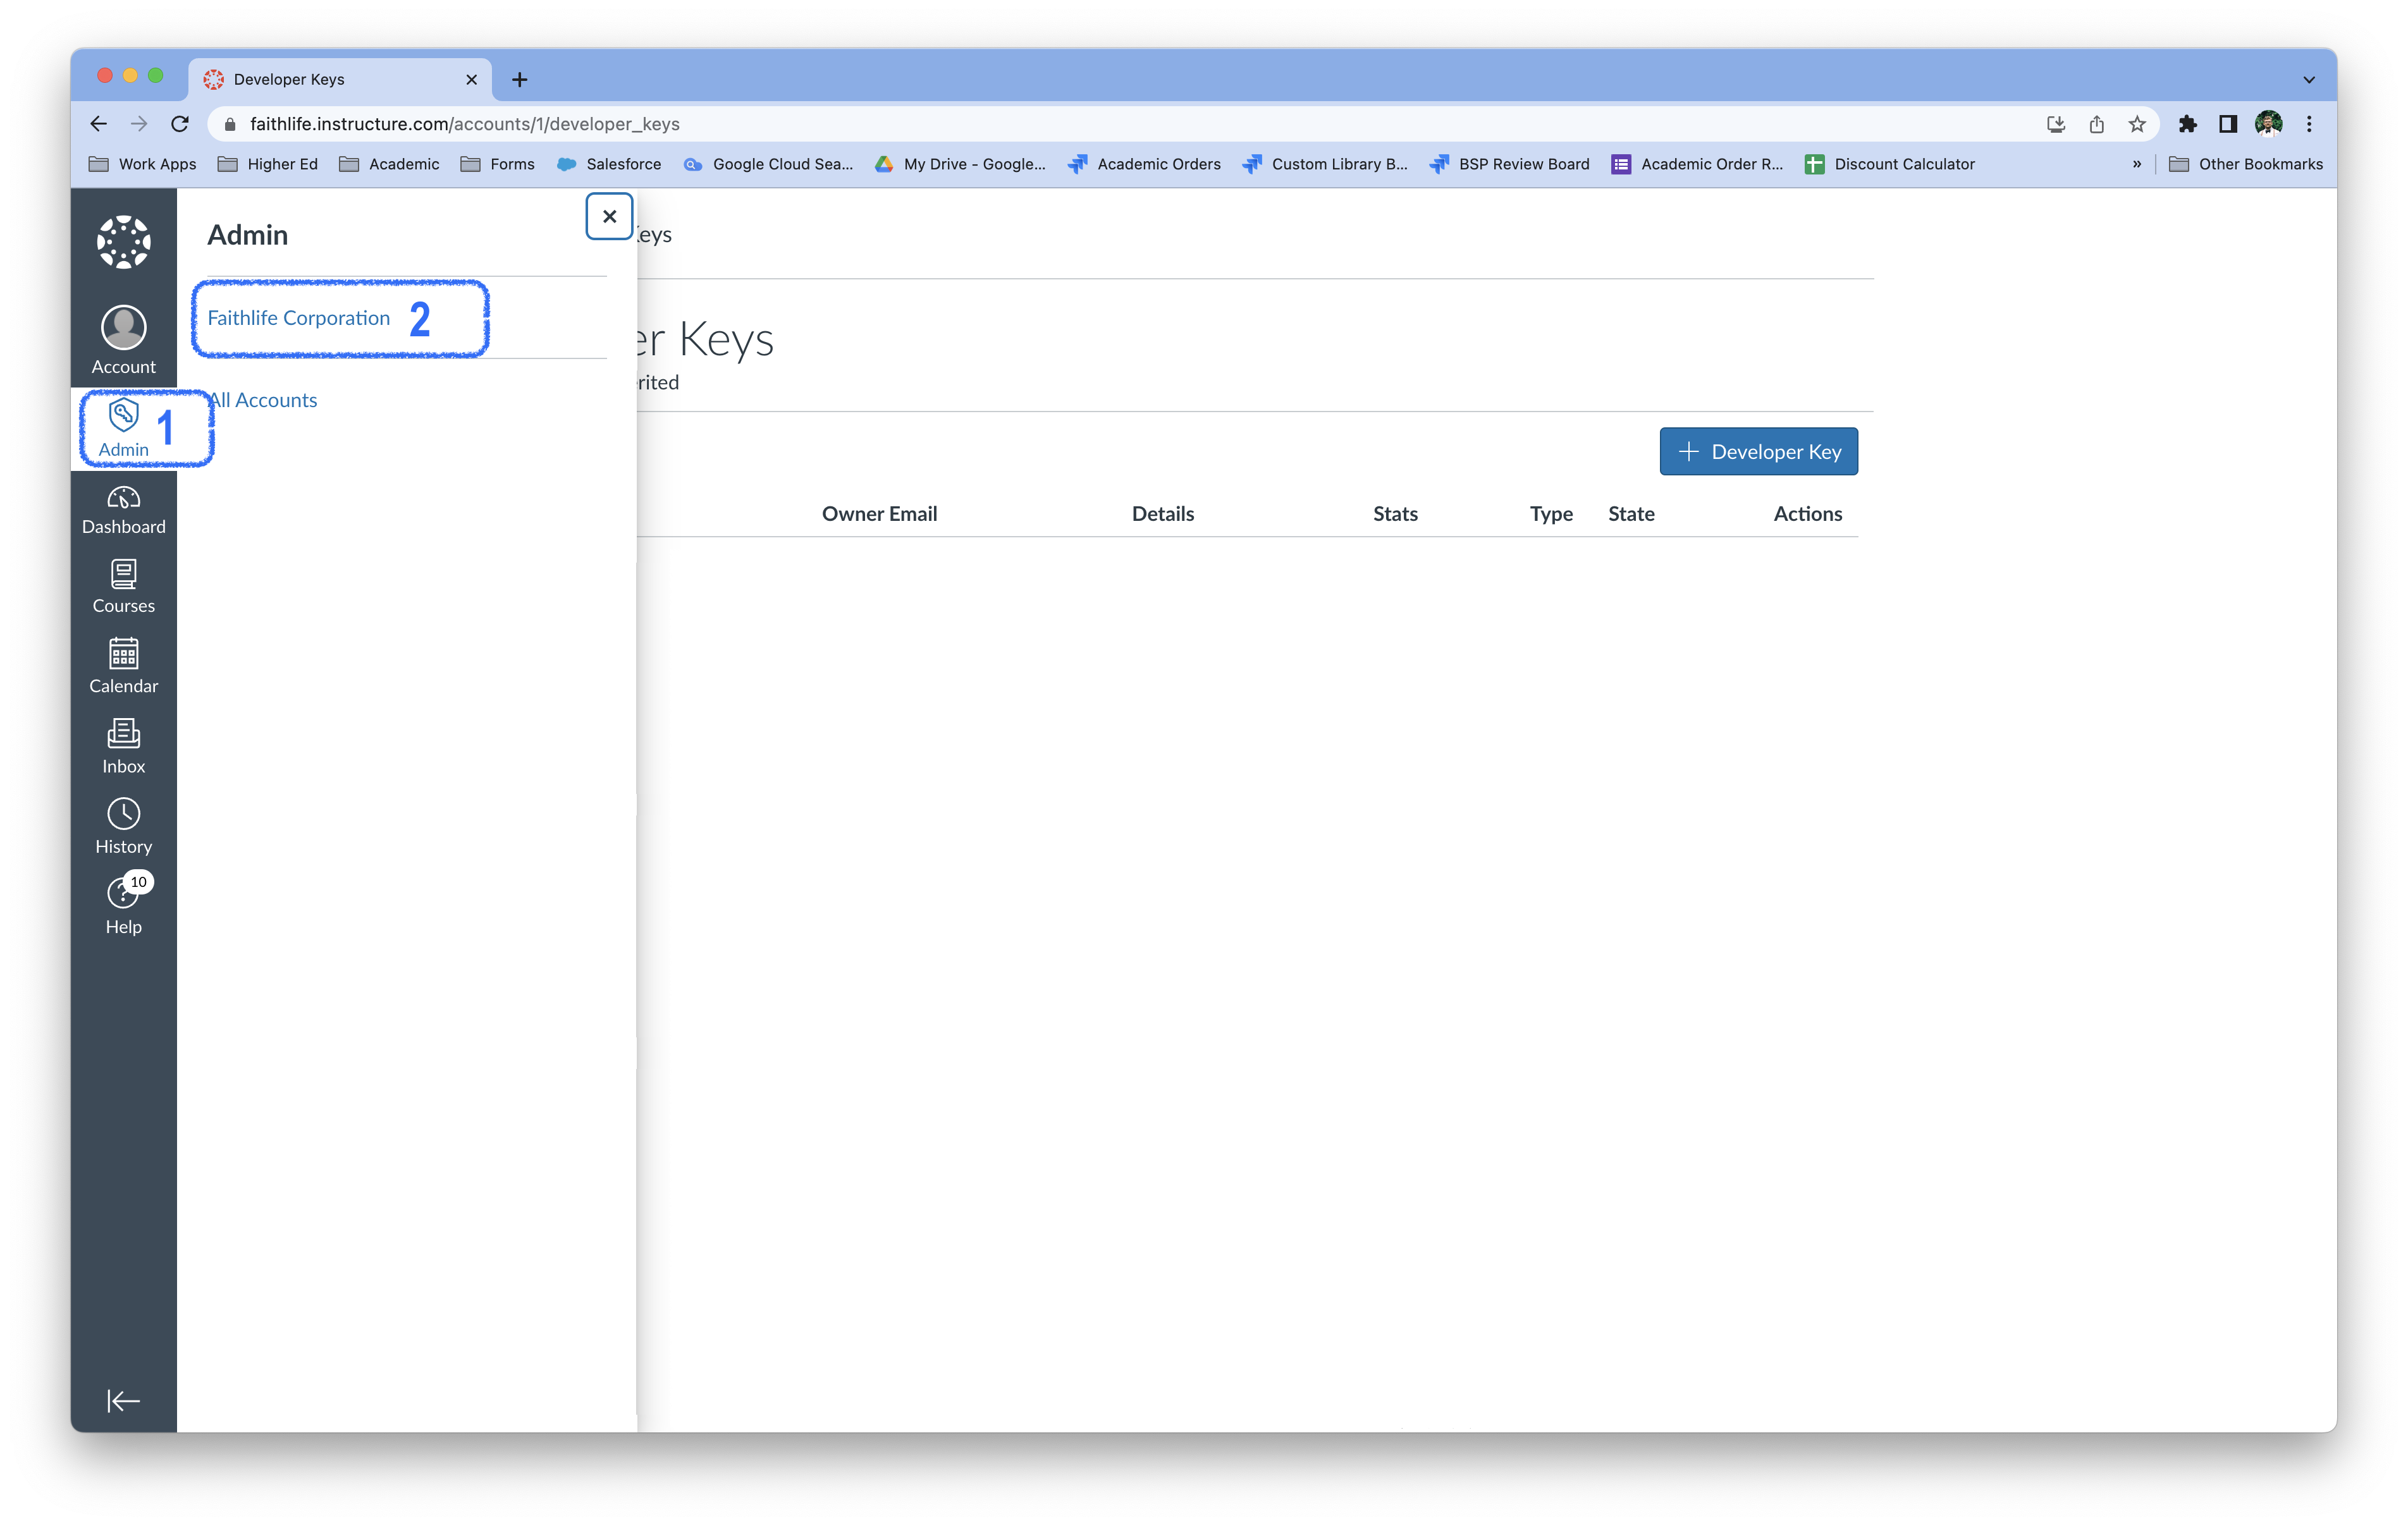Expand the tab search dropdown
Image resolution: width=2408 pixels, height=1526 pixels.
coord(2309,79)
